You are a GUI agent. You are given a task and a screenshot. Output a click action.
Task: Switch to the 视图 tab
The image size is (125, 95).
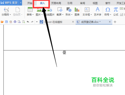click(x=95, y=3)
